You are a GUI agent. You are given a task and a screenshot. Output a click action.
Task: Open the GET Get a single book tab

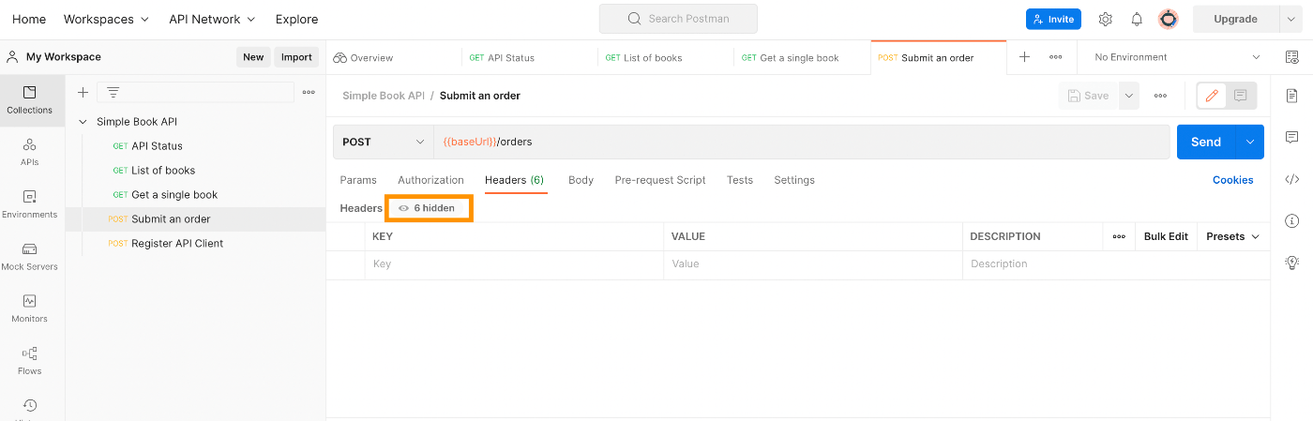(x=802, y=57)
